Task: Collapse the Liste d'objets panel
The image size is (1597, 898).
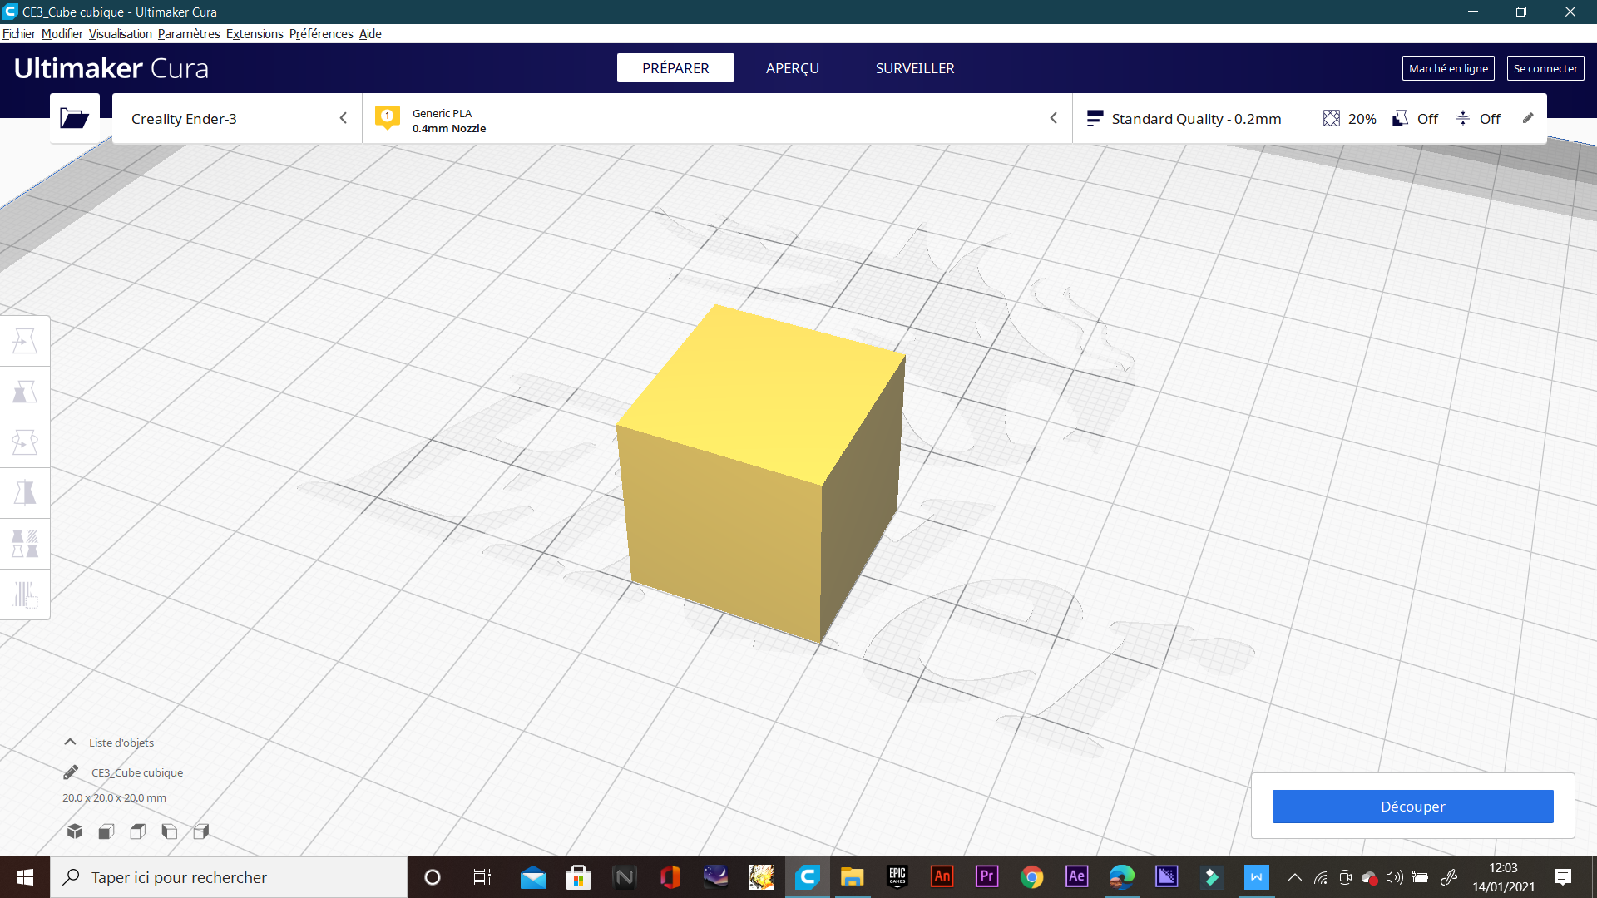Action: pyautogui.click(x=71, y=742)
